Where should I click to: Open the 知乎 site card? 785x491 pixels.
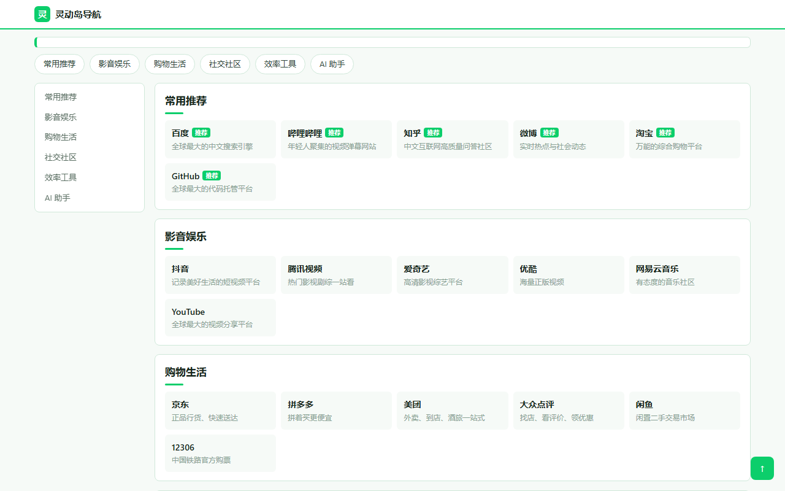(453, 139)
